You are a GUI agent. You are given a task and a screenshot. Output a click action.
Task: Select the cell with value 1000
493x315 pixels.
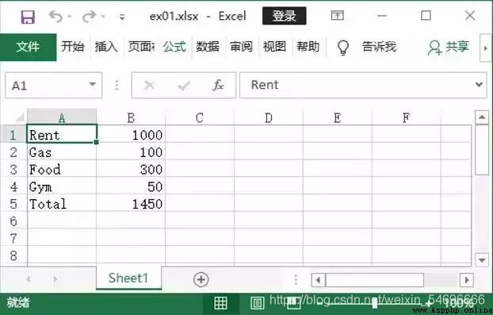pyautogui.click(x=131, y=135)
